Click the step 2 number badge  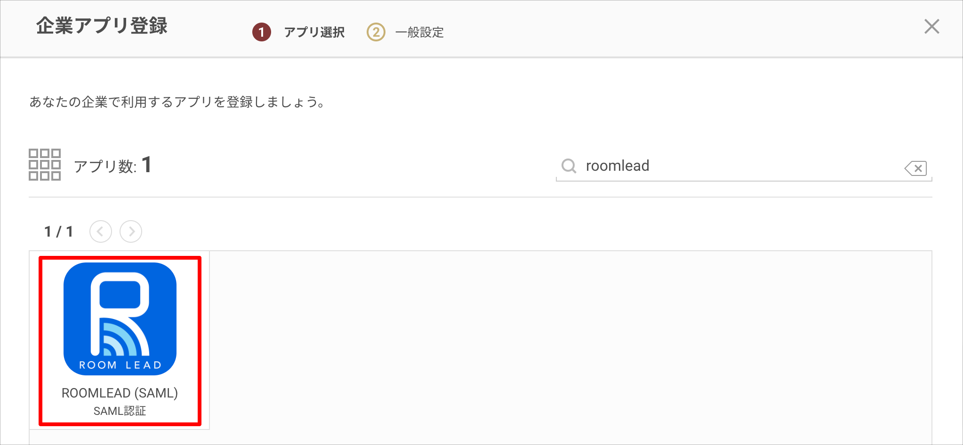[x=376, y=32]
